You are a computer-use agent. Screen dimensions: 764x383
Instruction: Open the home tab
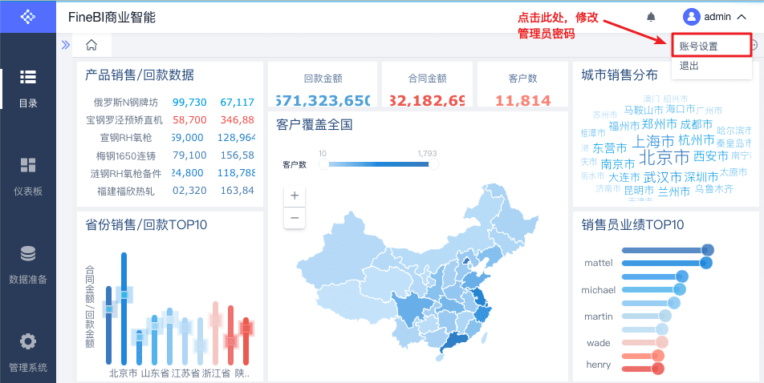pyautogui.click(x=91, y=45)
